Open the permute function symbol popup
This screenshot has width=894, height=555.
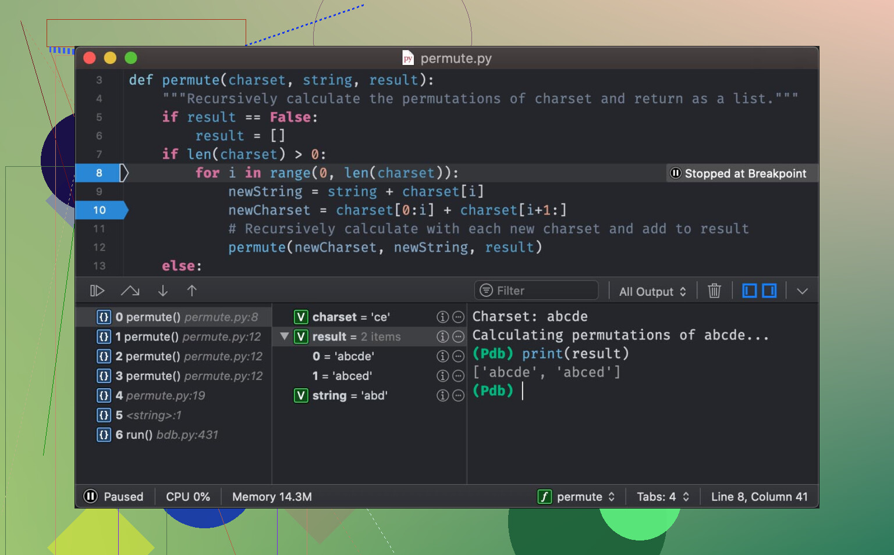point(577,496)
